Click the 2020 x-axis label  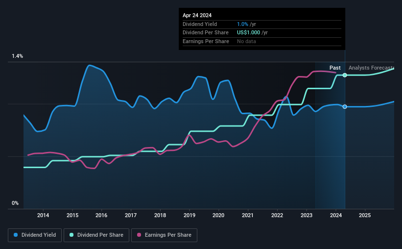pos(218,215)
